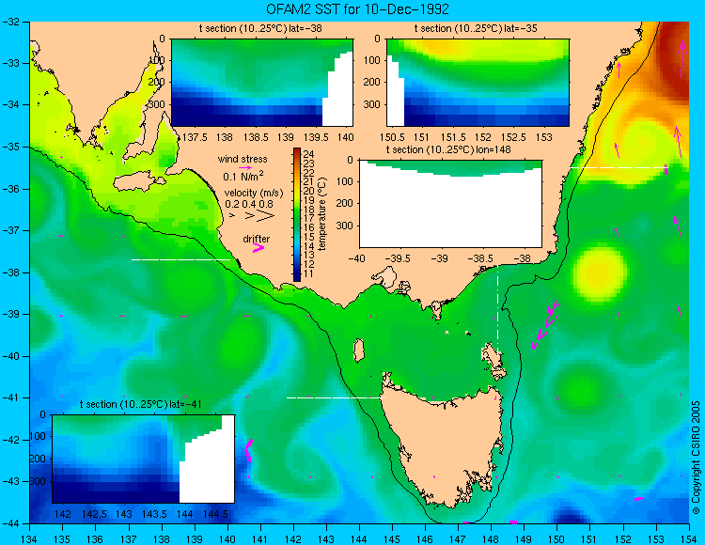705x545 pixels.
Task: Click the warm yellow eddy near 151E, 38S
Action: click(x=598, y=272)
